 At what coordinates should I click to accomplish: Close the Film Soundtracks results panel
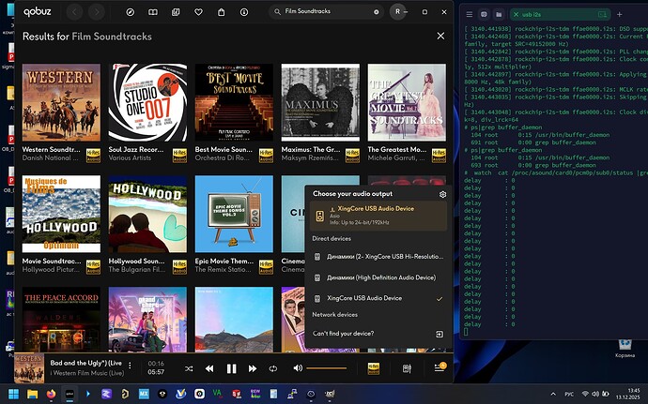pyautogui.click(x=441, y=36)
